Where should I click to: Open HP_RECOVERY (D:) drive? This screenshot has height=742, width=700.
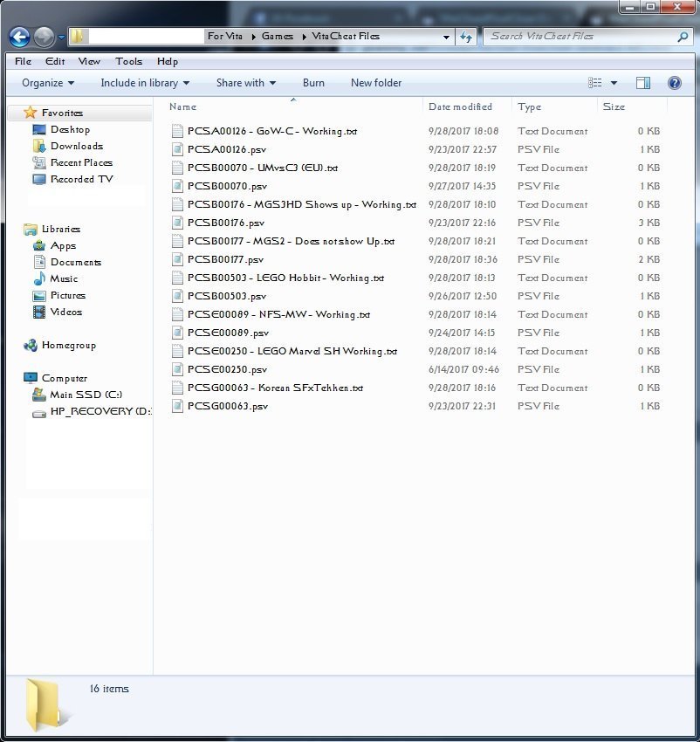(101, 411)
